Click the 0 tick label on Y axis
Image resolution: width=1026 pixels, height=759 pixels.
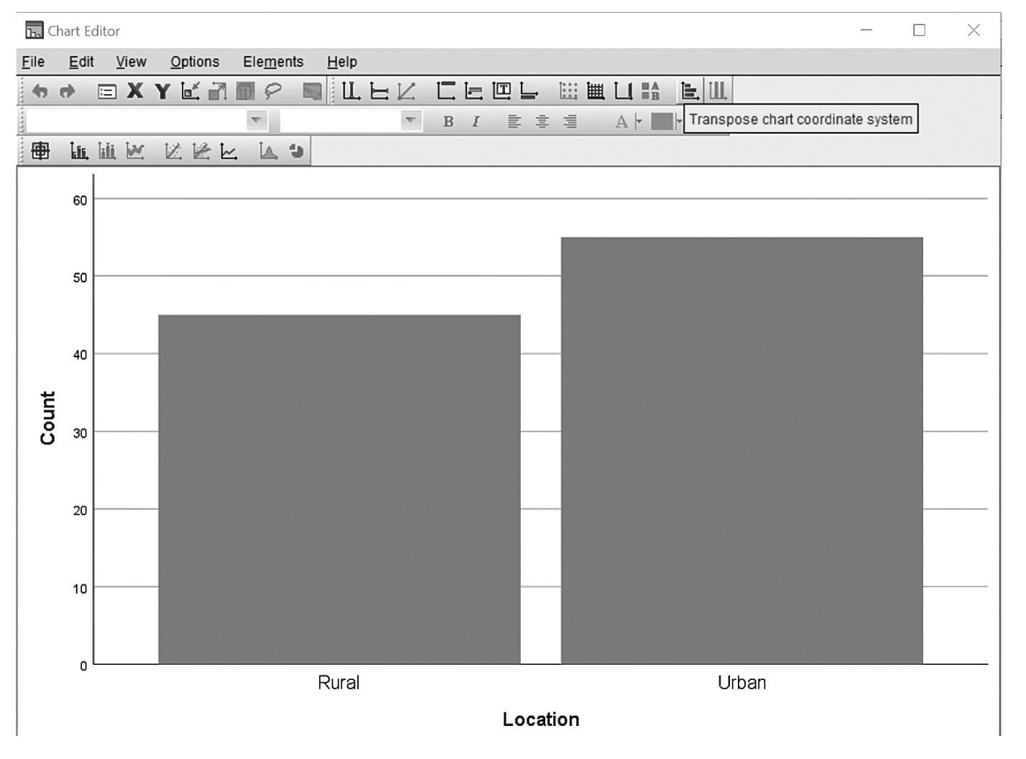tap(83, 666)
